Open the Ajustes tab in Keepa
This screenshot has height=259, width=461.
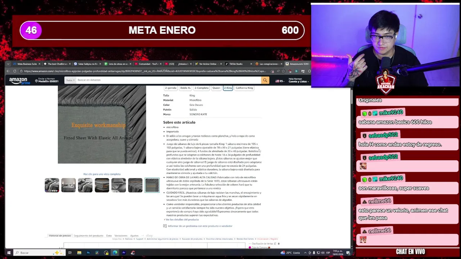[x=134, y=236]
